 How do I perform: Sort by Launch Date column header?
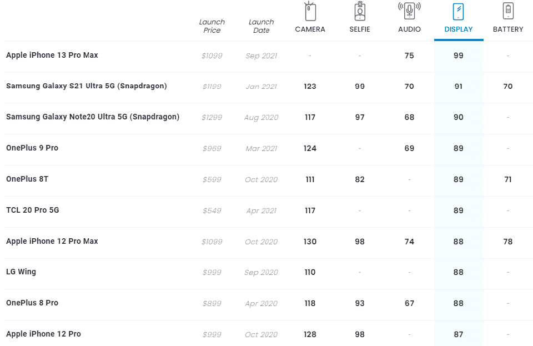(261, 26)
